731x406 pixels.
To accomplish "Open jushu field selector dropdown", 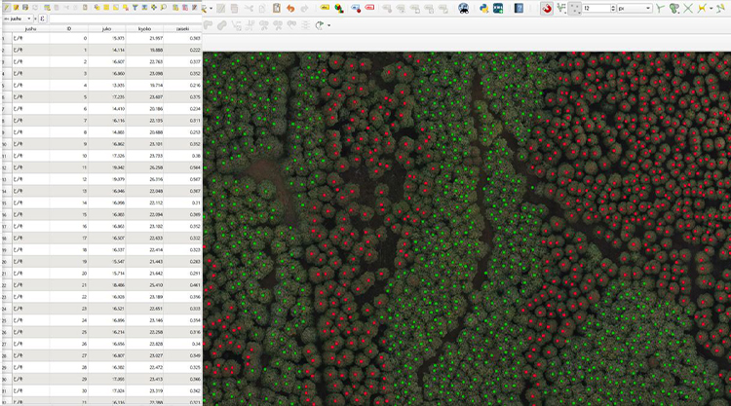I will pos(17,18).
